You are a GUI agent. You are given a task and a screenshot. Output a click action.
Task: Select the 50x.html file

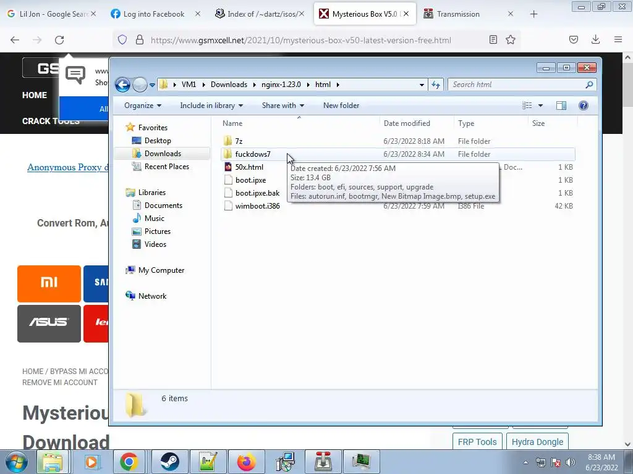point(249,167)
